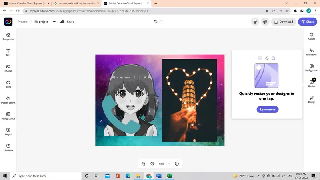Open the Resize tool
320x180 pixels.
click(312, 83)
